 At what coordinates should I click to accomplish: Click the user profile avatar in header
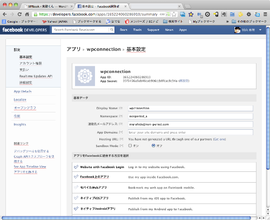pos(237,30)
